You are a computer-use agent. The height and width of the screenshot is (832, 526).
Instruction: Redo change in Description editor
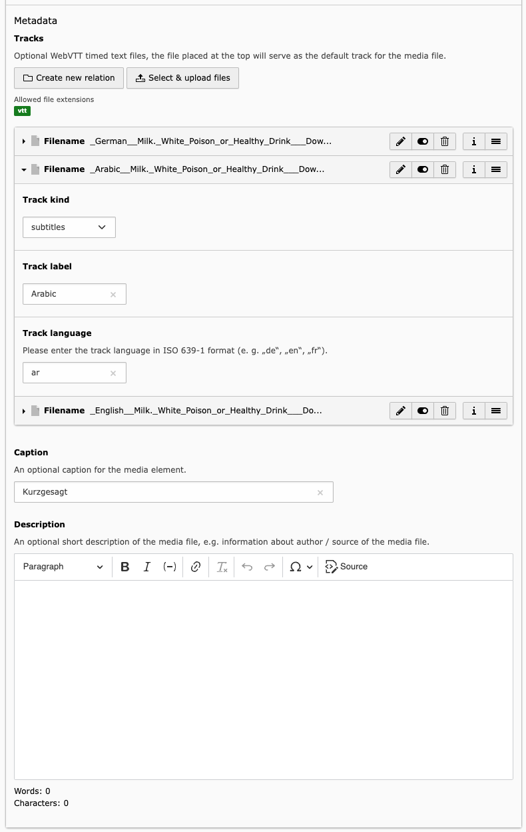pos(270,567)
